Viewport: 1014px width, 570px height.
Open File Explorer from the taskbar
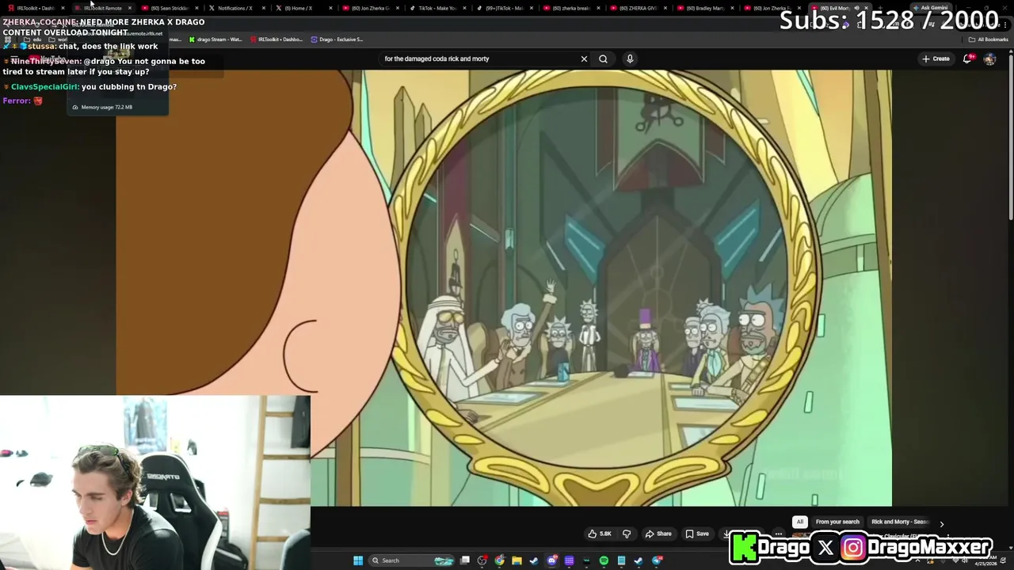pyautogui.click(x=517, y=560)
